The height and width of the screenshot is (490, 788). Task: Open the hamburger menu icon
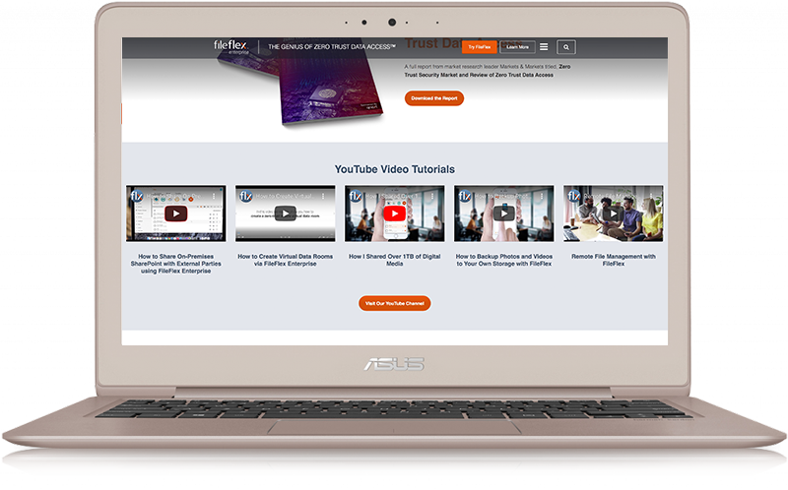544,46
